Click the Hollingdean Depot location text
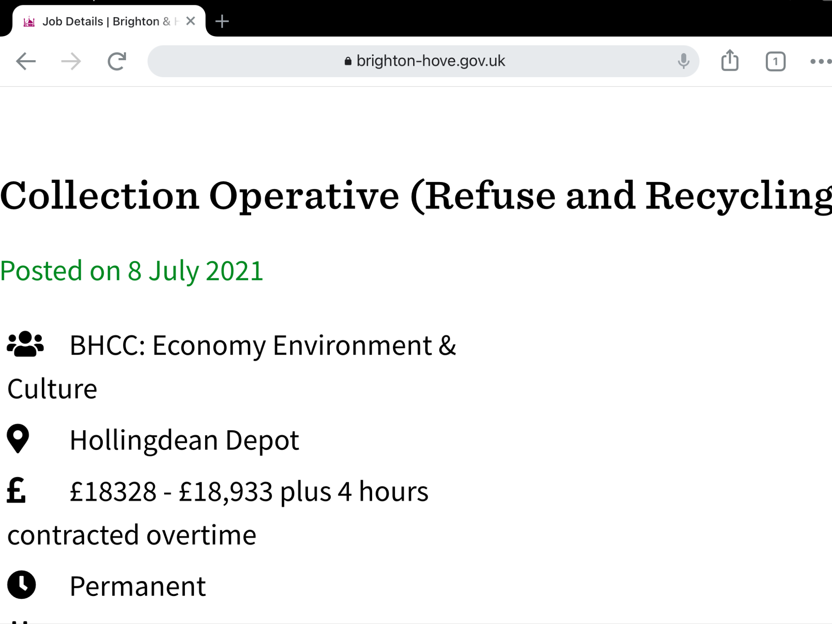 [184, 440]
